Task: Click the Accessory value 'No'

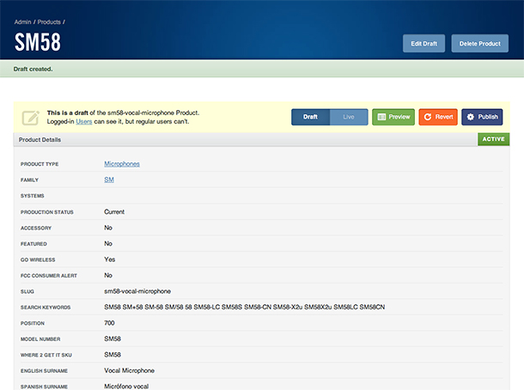Action: tap(108, 228)
